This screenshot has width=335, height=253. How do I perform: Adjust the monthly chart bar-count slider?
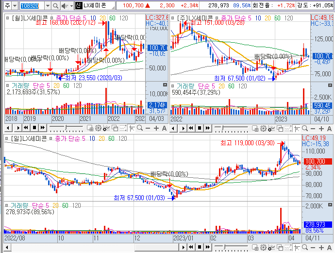66,128
